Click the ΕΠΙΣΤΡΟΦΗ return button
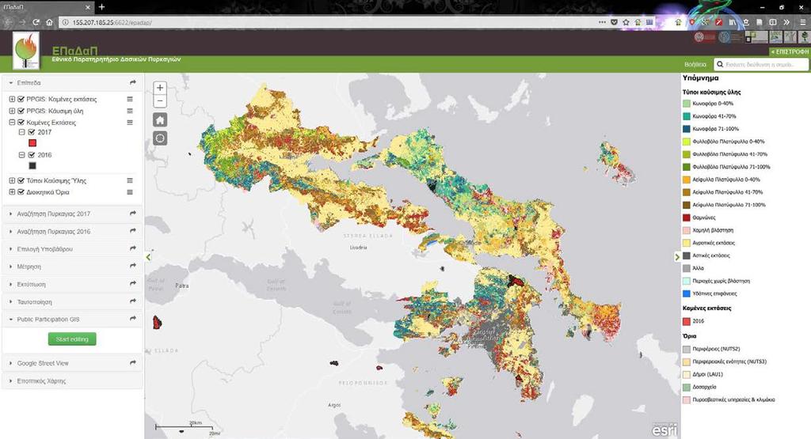 click(x=790, y=51)
